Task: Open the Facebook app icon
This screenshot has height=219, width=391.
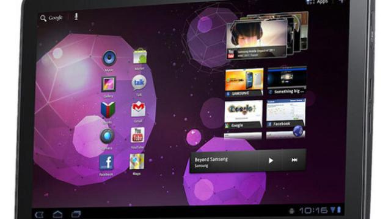Action: tap(107, 162)
